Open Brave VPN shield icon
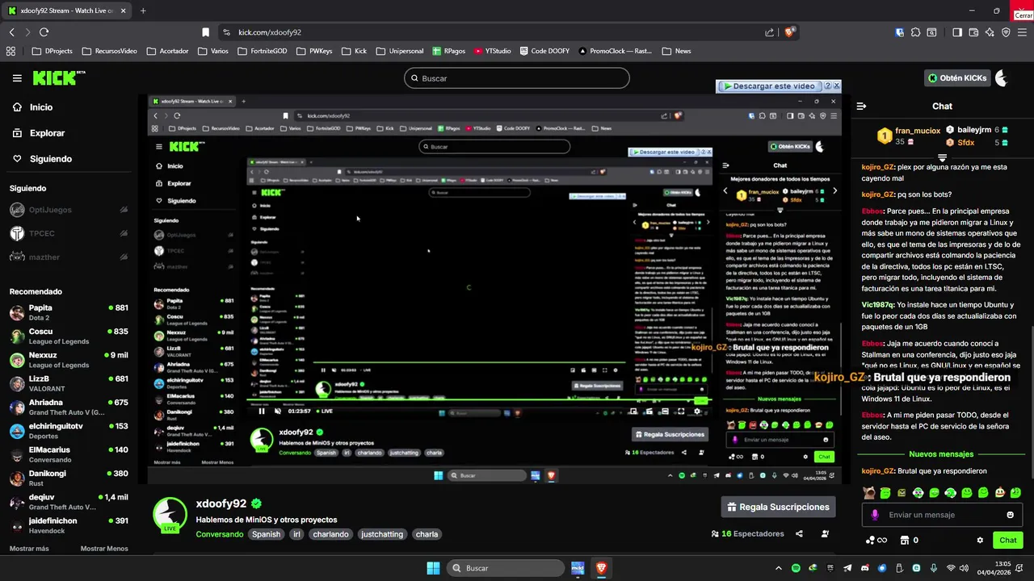Viewport: 1034px width, 581px height. tap(1006, 32)
